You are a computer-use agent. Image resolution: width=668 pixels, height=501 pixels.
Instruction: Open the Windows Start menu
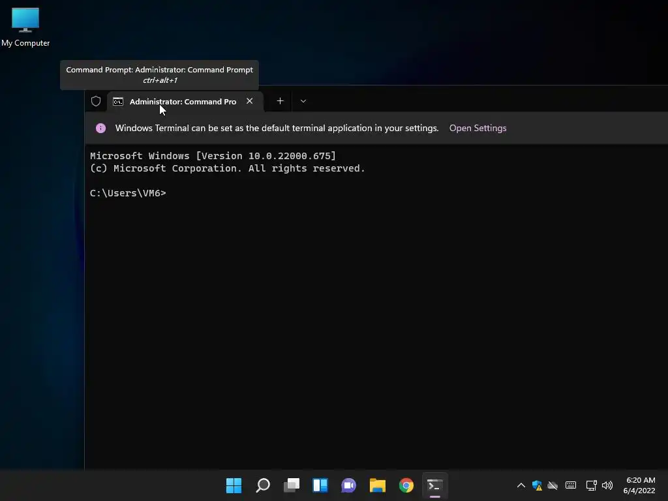pyautogui.click(x=234, y=485)
